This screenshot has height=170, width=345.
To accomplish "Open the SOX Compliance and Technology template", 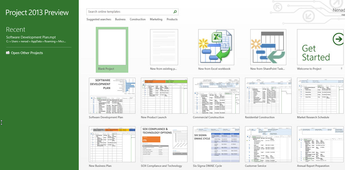I will (x=164, y=144).
